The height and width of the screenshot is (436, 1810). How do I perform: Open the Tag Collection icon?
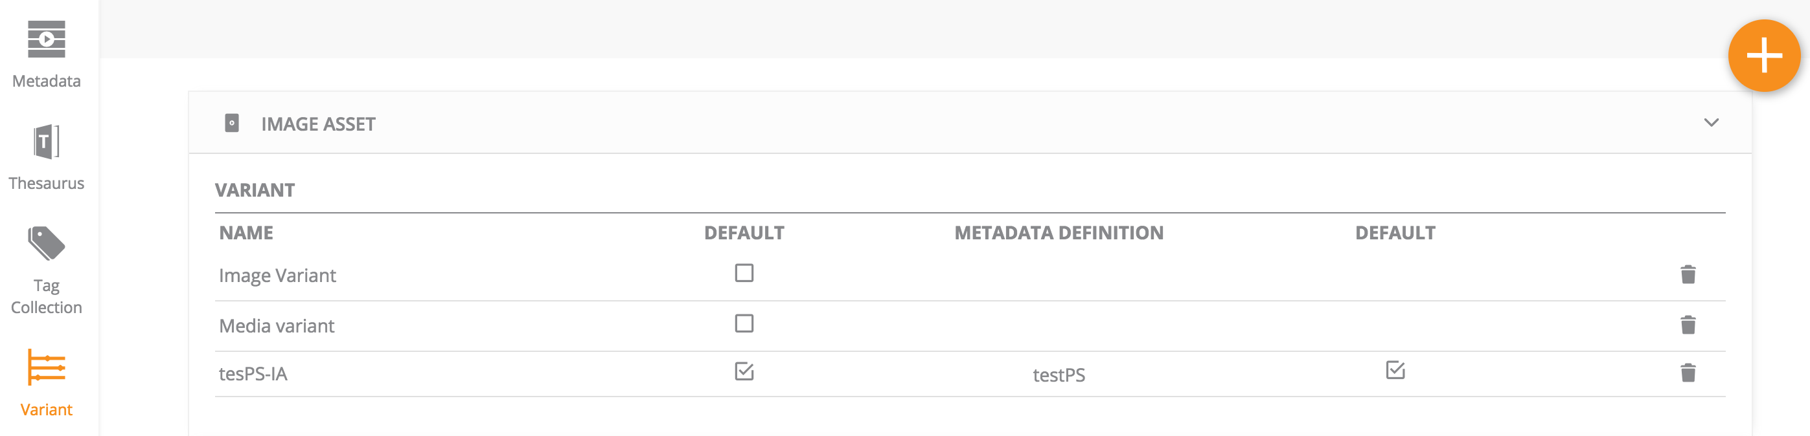click(x=47, y=244)
